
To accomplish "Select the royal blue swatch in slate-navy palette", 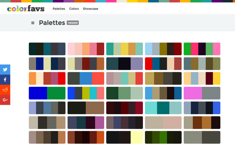I will point(217,108).
